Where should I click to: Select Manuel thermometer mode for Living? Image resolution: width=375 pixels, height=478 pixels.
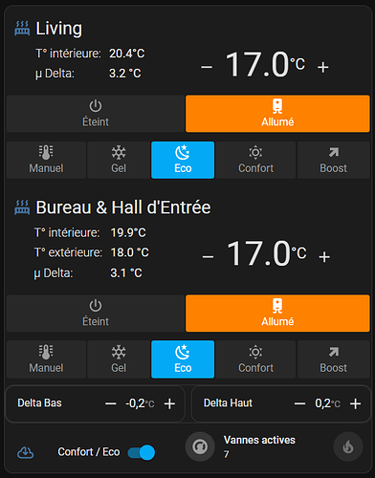point(46,160)
